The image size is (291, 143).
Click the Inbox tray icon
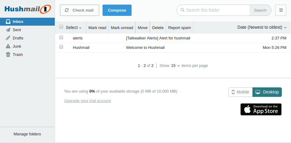coord(8,22)
